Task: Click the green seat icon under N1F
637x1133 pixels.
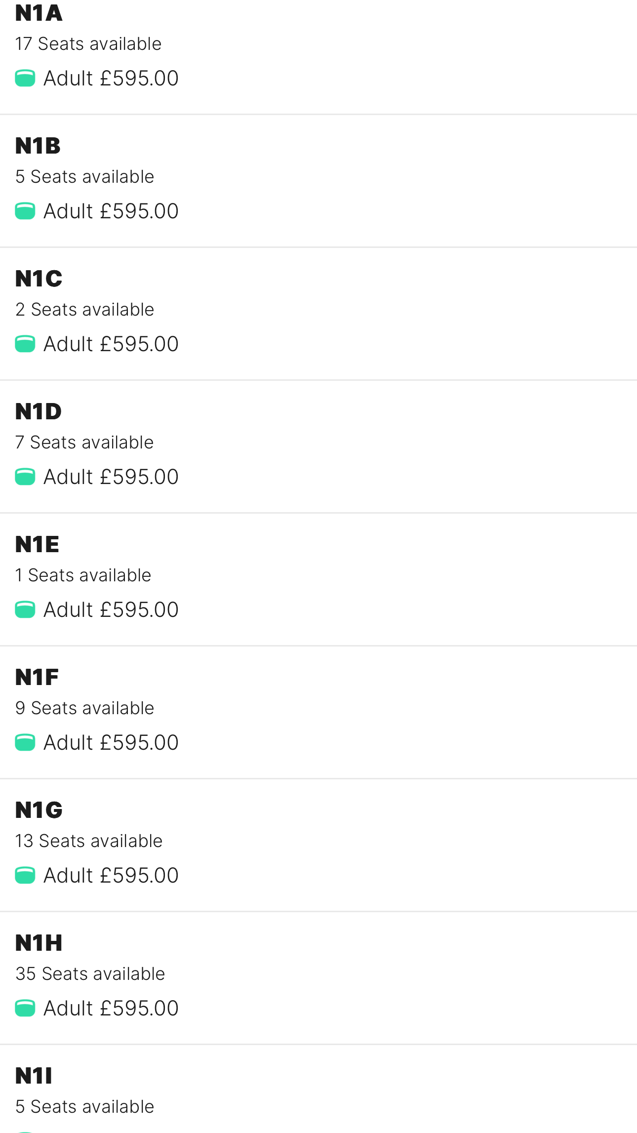Action: click(25, 742)
